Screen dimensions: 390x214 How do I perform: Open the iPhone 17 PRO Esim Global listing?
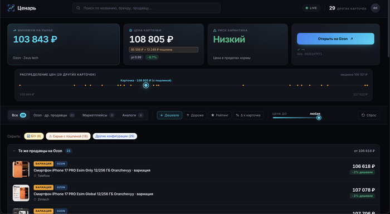[94, 194]
